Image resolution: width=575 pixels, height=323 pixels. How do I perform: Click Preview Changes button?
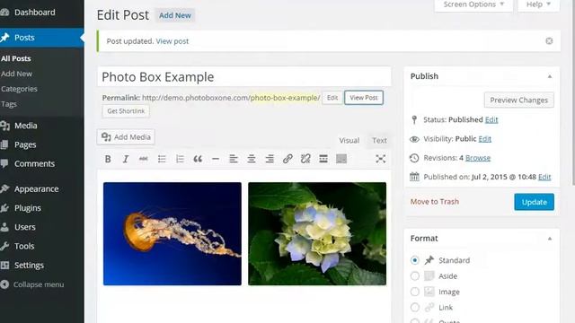(519, 100)
